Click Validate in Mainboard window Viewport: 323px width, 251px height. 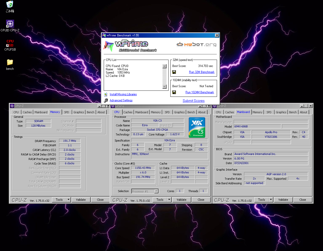(x=283, y=200)
